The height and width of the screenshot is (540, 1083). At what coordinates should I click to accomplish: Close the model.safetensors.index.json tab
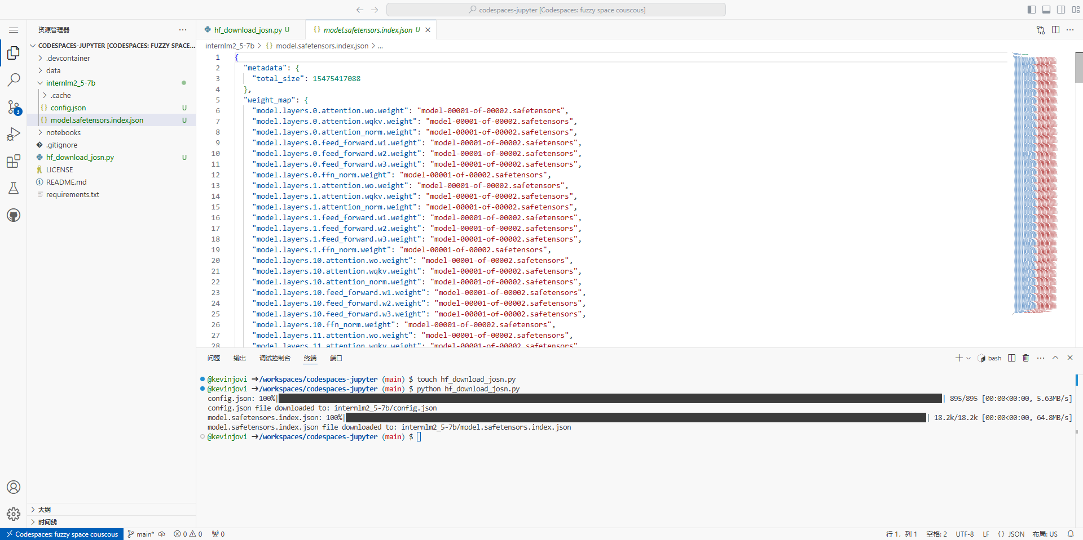(428, 30)
